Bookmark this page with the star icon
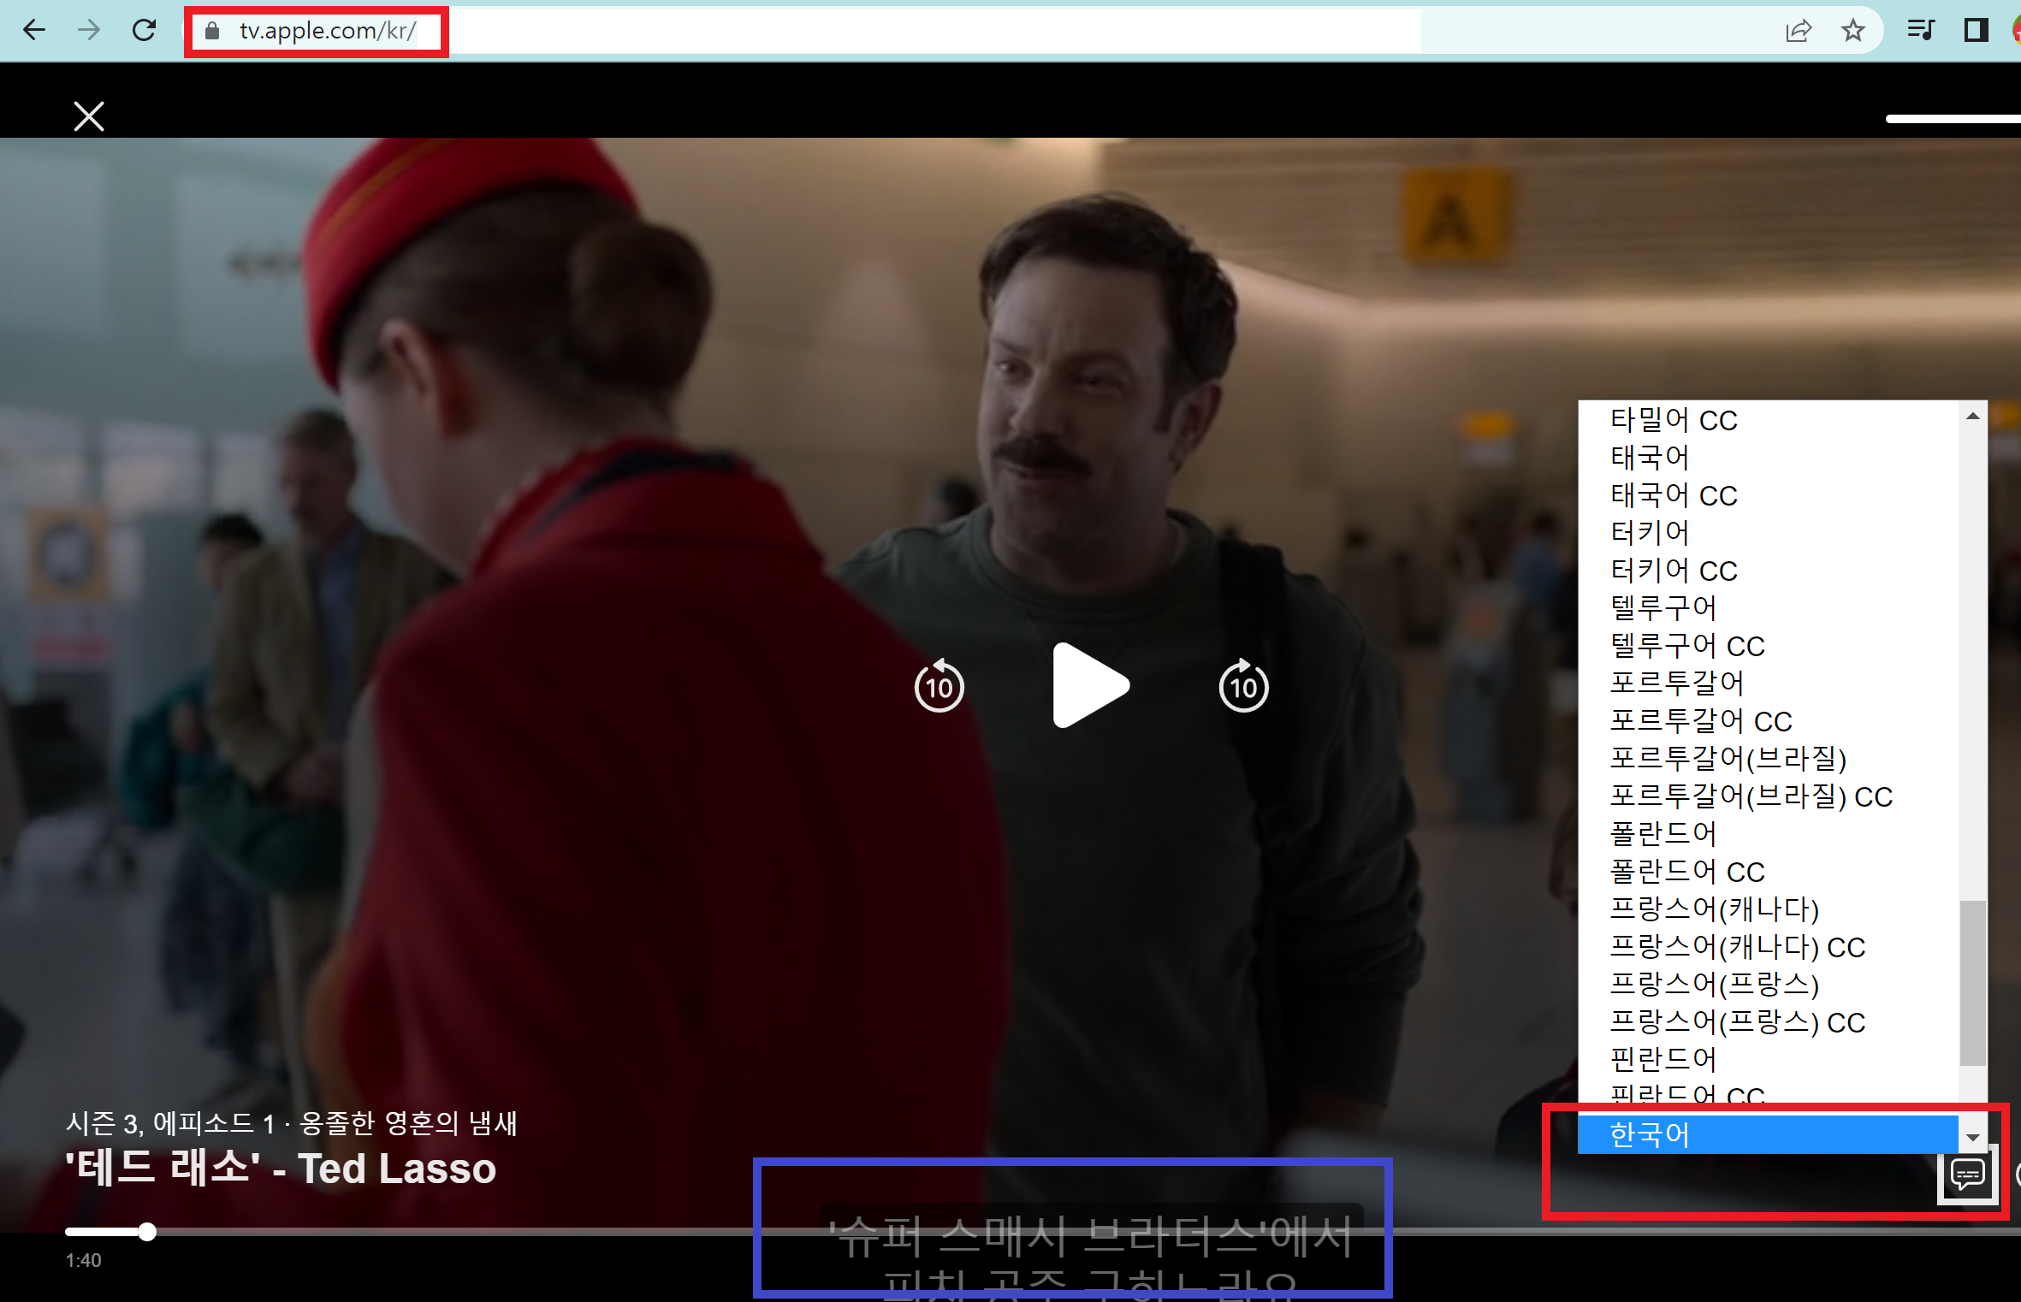 point(1852,31)
